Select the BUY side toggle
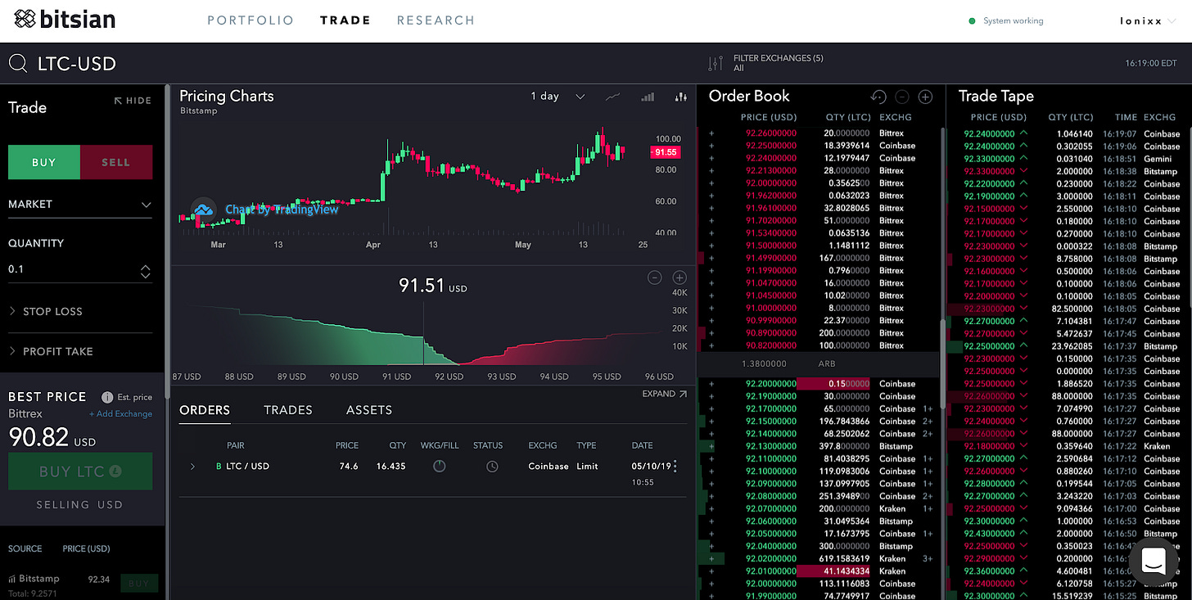 pos(44,162)
